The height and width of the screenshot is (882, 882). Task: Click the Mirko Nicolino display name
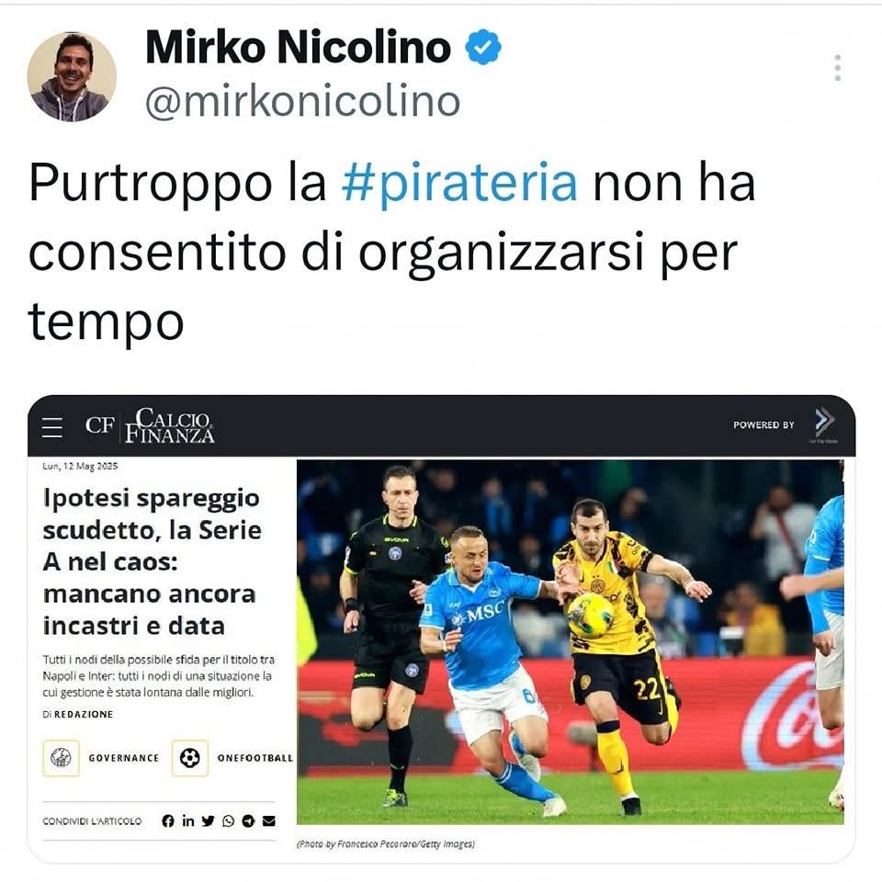click(298, 47)
